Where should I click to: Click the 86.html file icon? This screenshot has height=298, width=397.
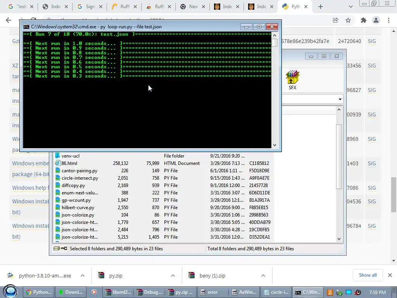pyautogui.click(x=58, y=163)
